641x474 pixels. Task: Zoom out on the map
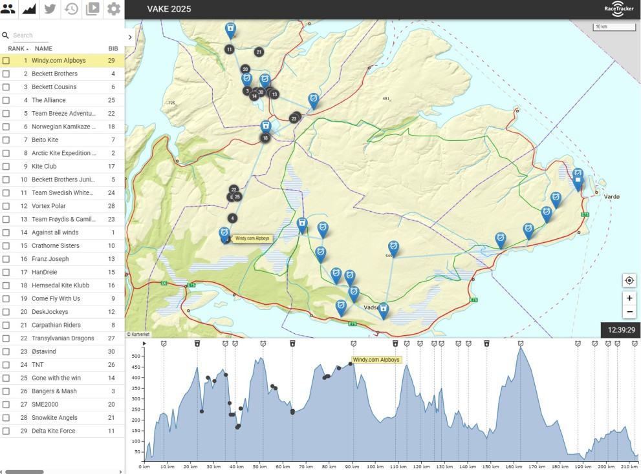tap(629, 312)
